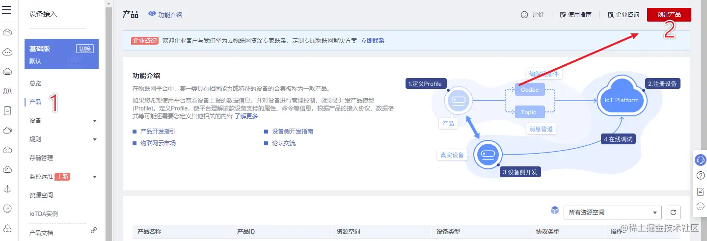Image resolution: width=707 pixels, height=241 pixels.
Task: Open the 评价 rating link
Action: pyautogui.click(x=538, y=15)
